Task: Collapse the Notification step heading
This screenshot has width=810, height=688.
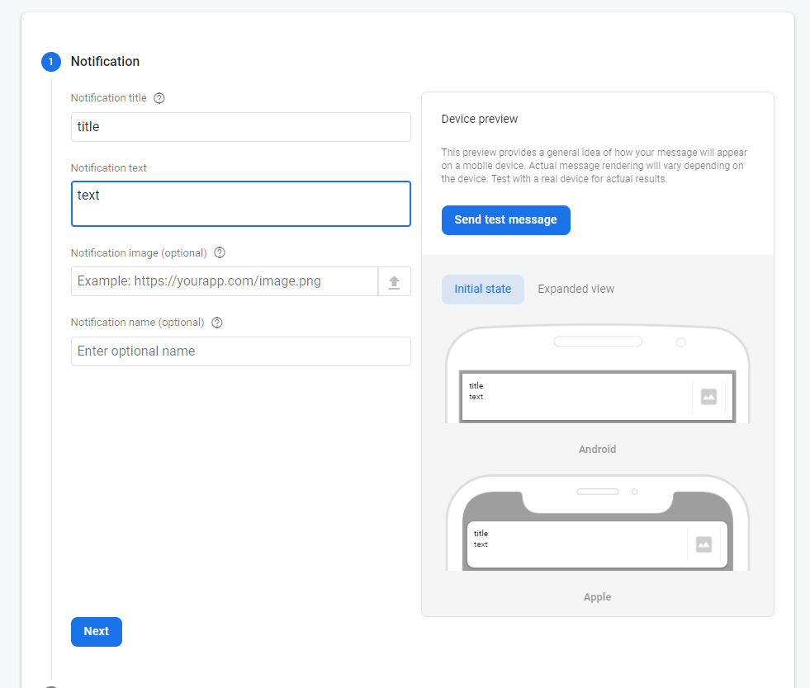Action: click(105, 62)
